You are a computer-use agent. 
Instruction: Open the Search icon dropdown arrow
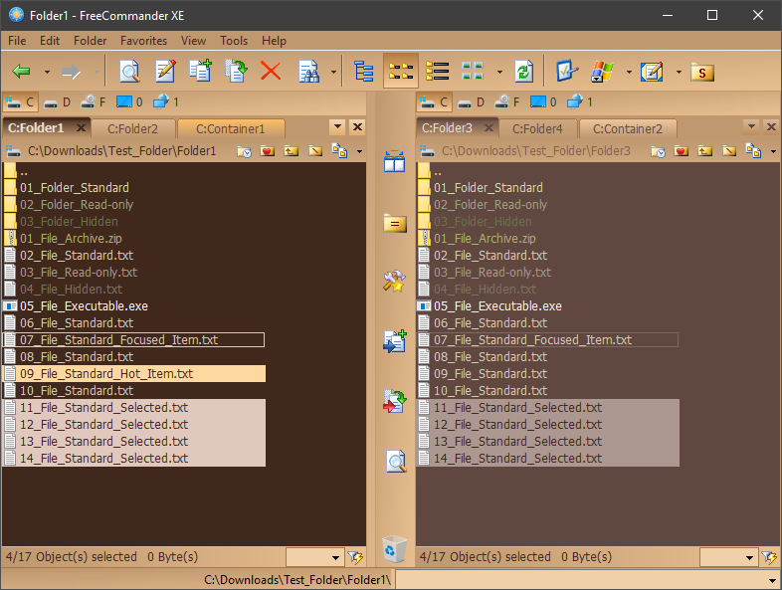[x=333, y=73]
